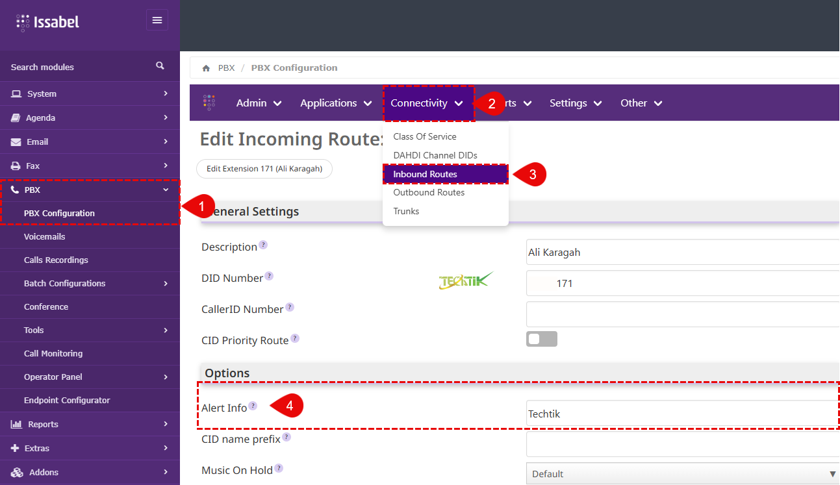Open the Settings menu
This screenshot has width=840, height=485.
pos(576,103)
